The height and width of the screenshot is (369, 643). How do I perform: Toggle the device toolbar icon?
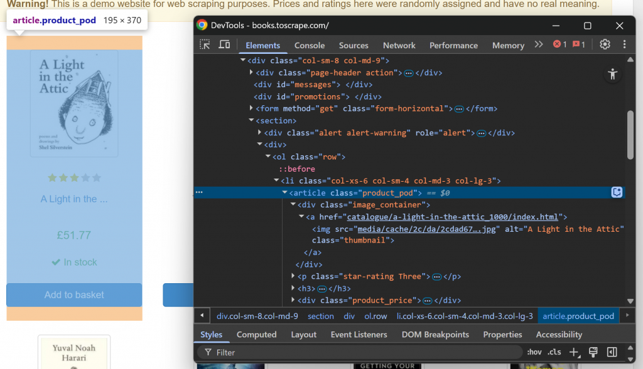[x=224, y=44]
